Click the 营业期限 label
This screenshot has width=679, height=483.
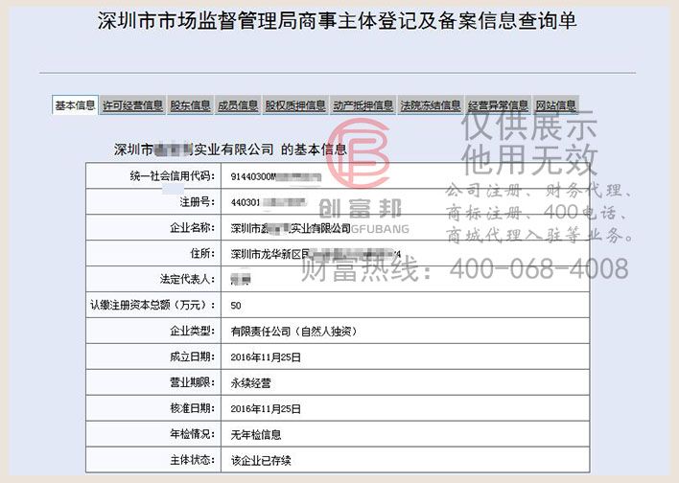192,382
